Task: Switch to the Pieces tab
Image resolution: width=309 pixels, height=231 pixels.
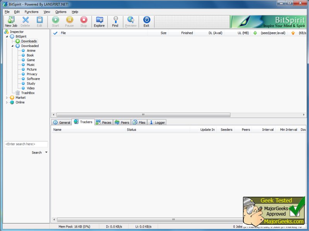Action: [x=104, y=122]
